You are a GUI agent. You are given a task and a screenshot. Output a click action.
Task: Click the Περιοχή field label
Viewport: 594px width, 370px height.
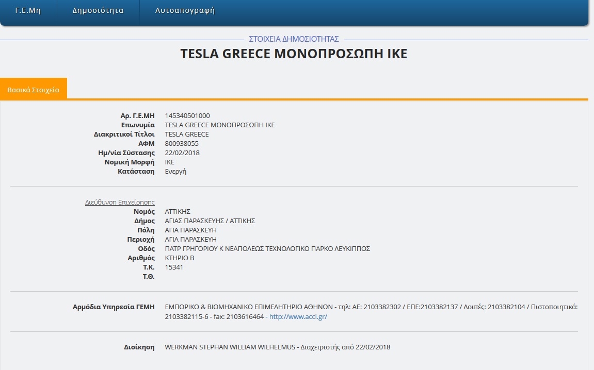pyautogui.click(x=141, y=239)
